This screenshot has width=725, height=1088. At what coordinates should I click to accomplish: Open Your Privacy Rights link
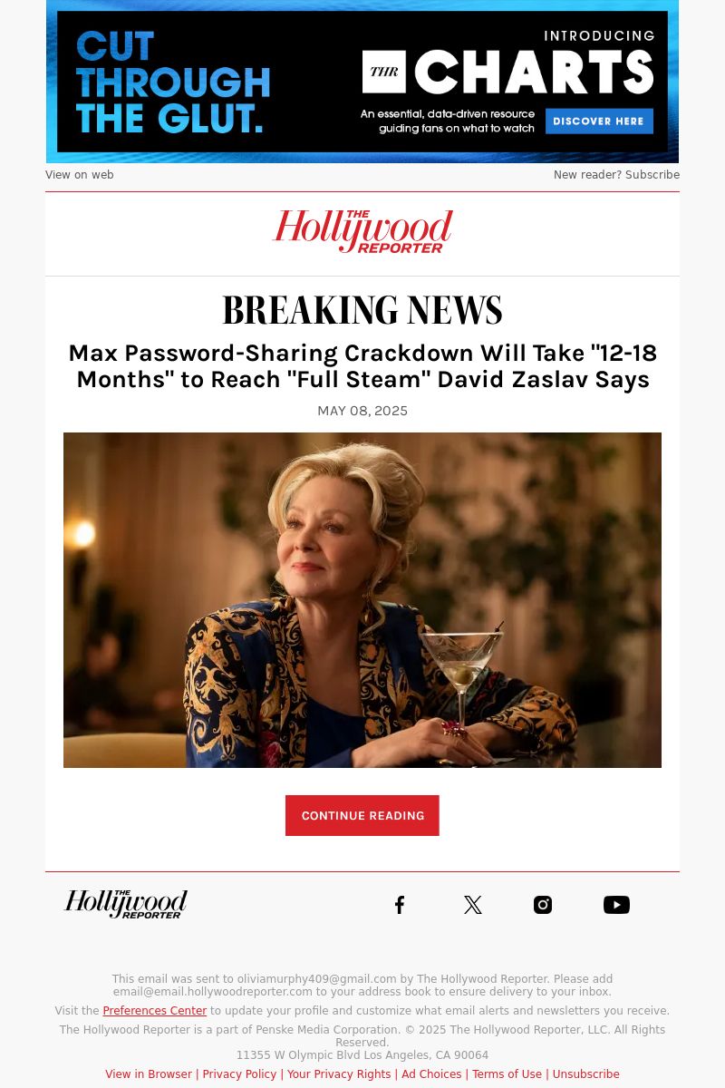click(339, 1074)
